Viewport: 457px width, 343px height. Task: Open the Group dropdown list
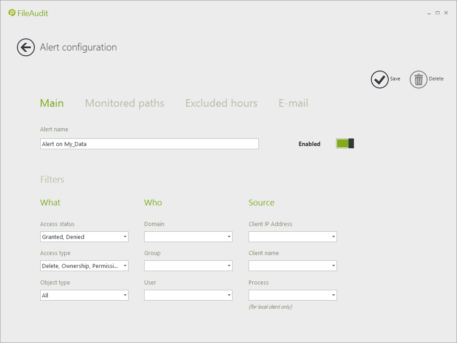click(229, 266)
